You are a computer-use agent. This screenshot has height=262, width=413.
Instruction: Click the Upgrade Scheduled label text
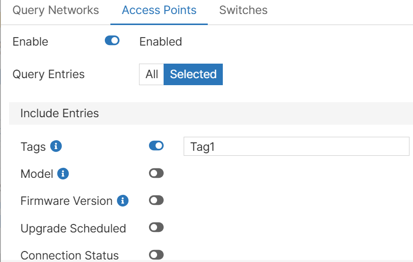[73, 228]
